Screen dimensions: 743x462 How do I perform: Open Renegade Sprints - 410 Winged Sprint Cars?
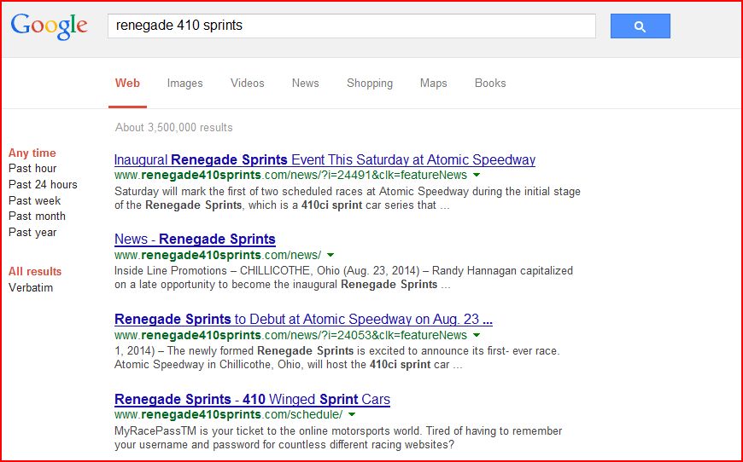click(x=252, y=399)
